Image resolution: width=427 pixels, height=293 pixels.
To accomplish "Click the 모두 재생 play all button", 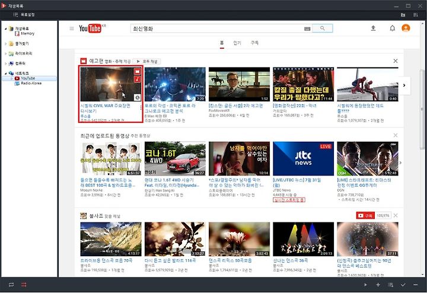I will [x=147, y=62].
